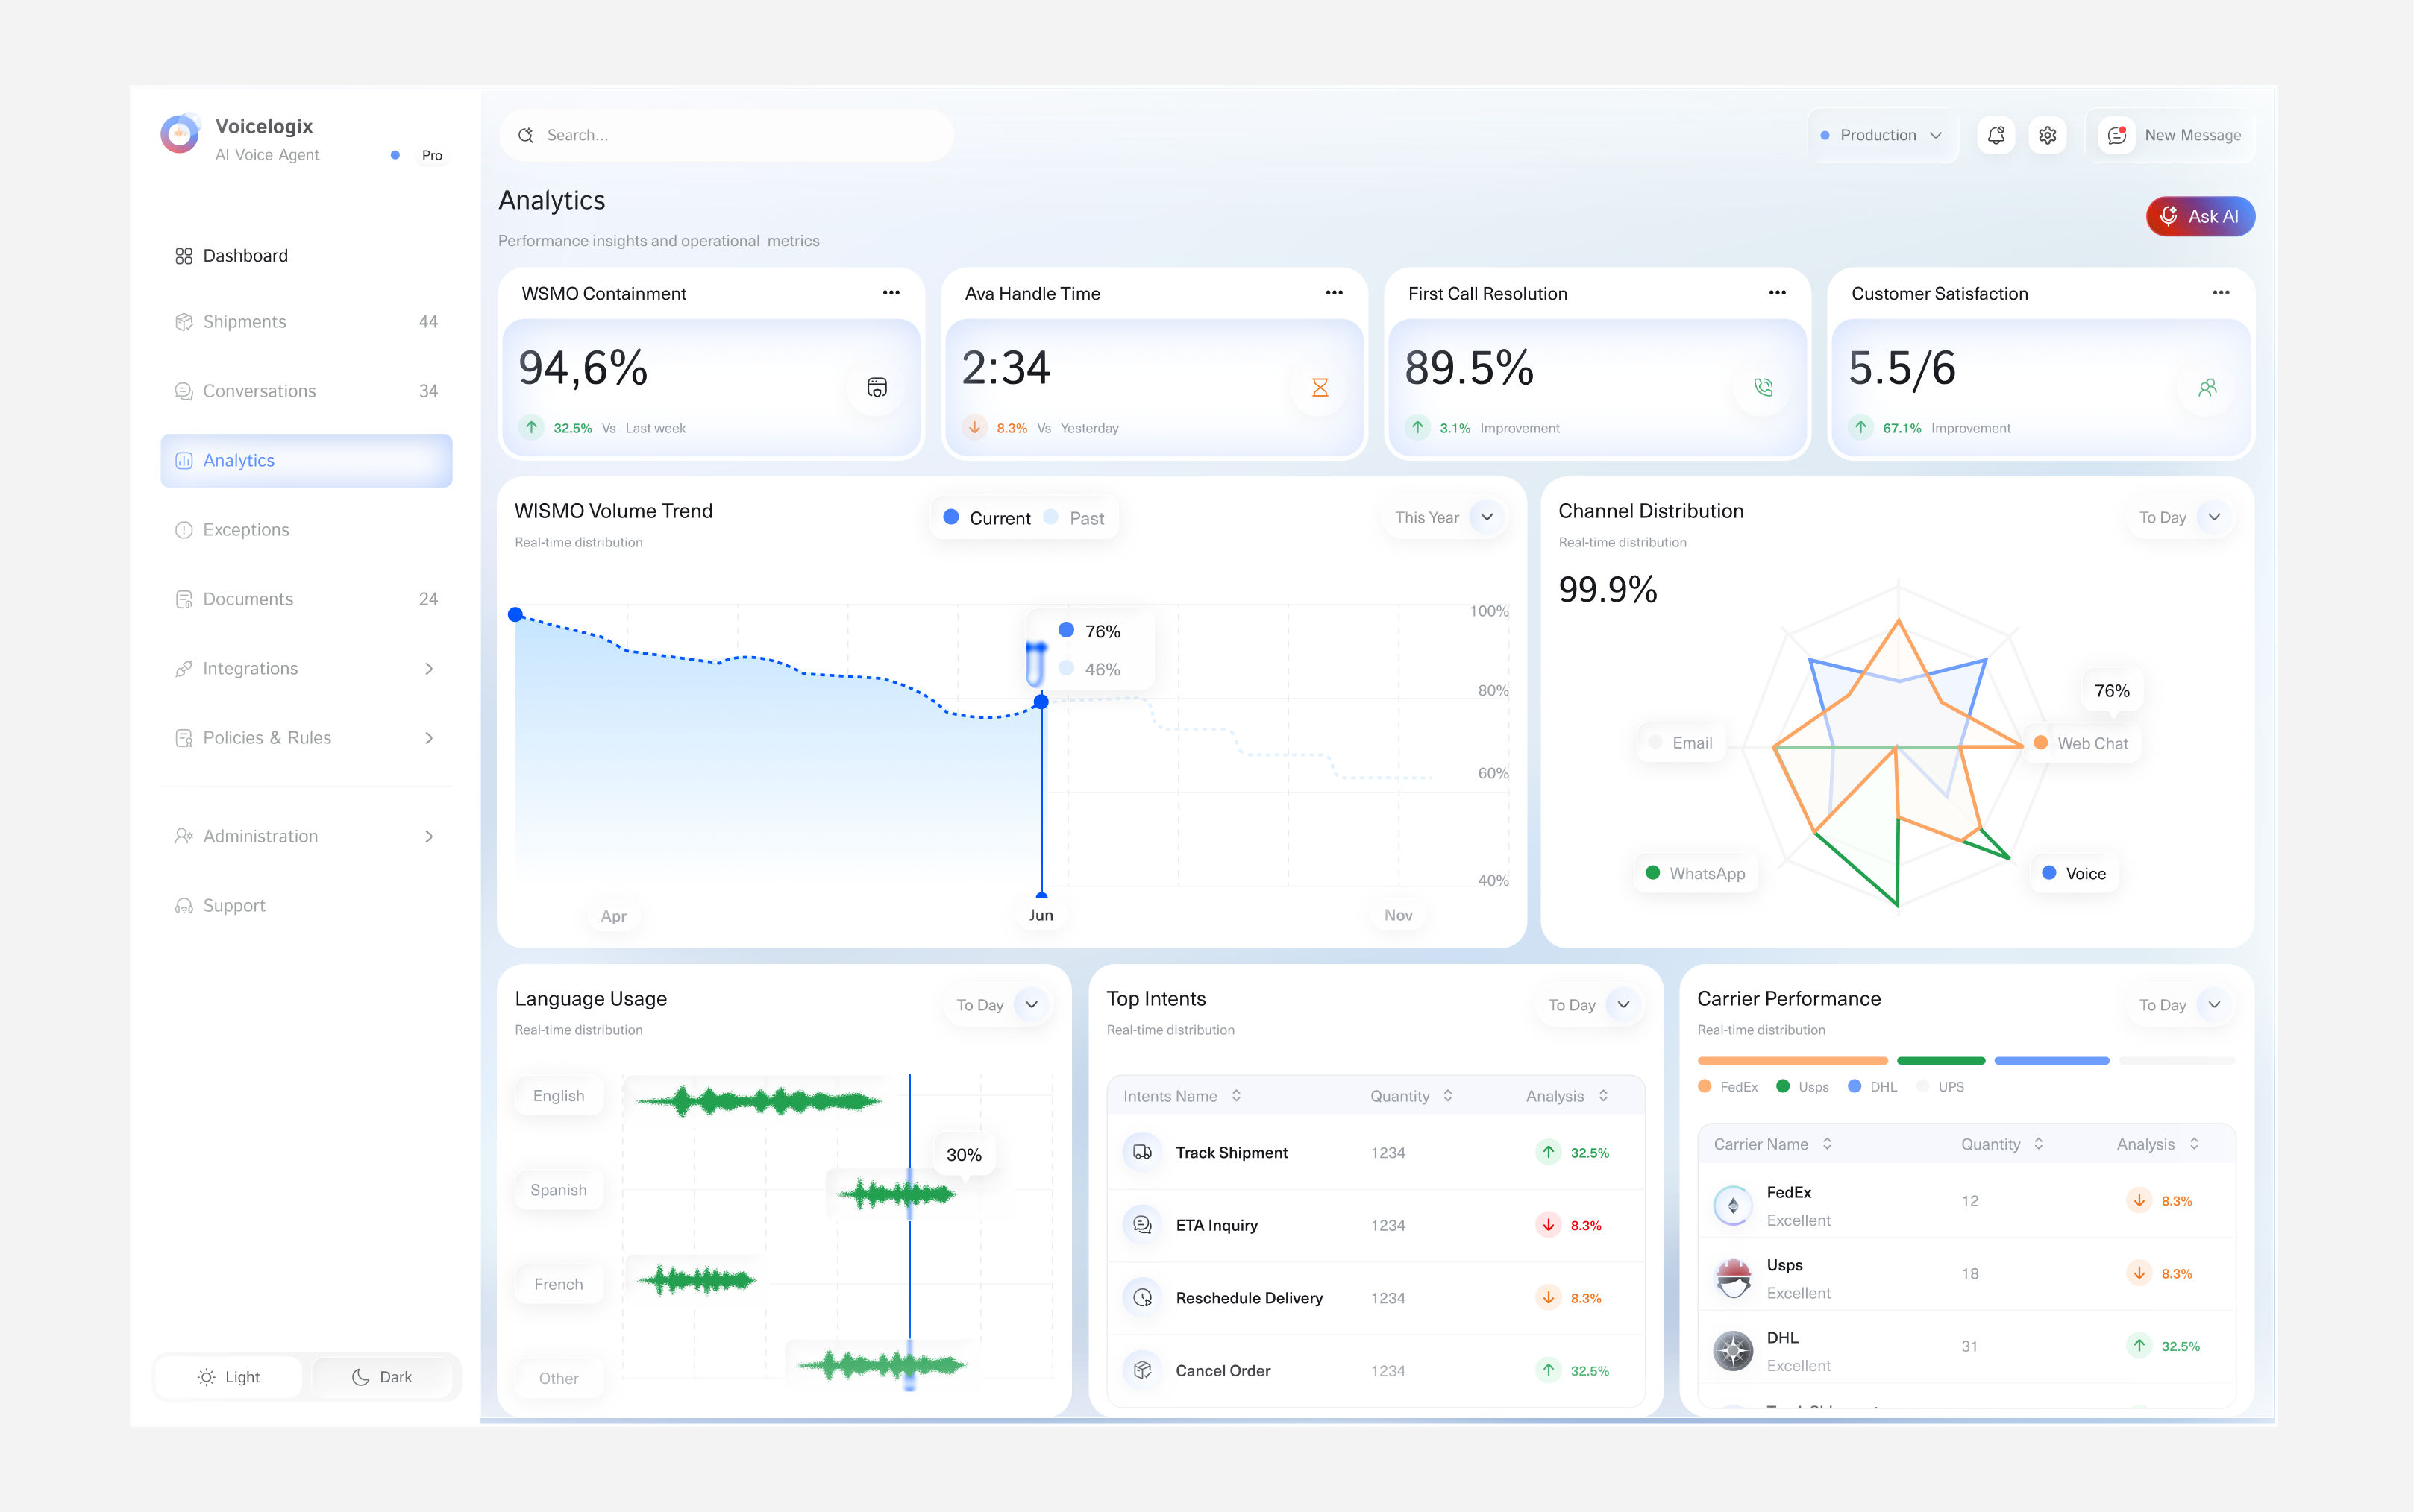Open the settings gear icon

click(x=2048, y=135)
